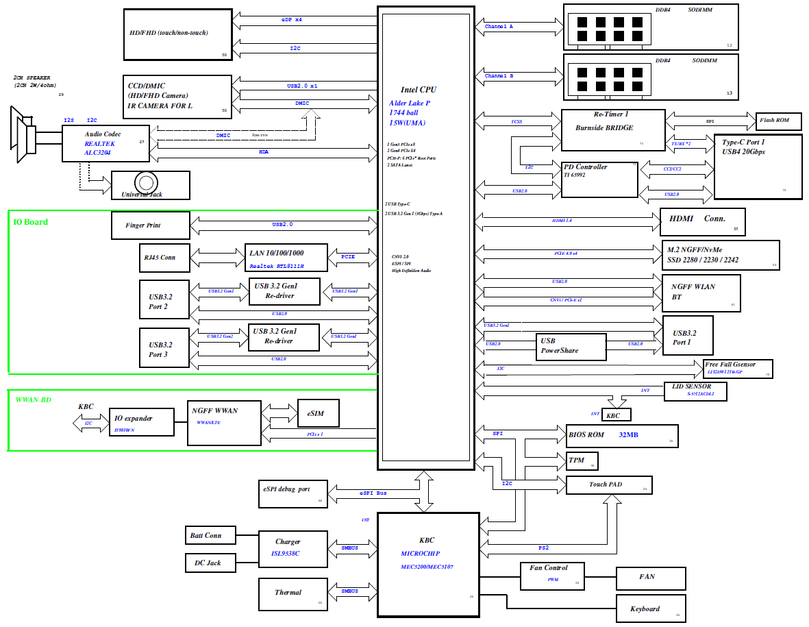Click the '2CH SPEAKER' label
The image size is (809, 627).
32,77
